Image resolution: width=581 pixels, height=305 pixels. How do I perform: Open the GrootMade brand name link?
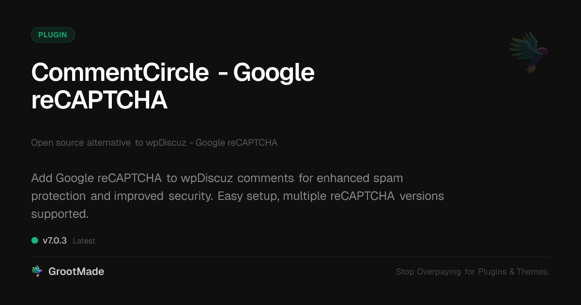click(x=76, y=272)
